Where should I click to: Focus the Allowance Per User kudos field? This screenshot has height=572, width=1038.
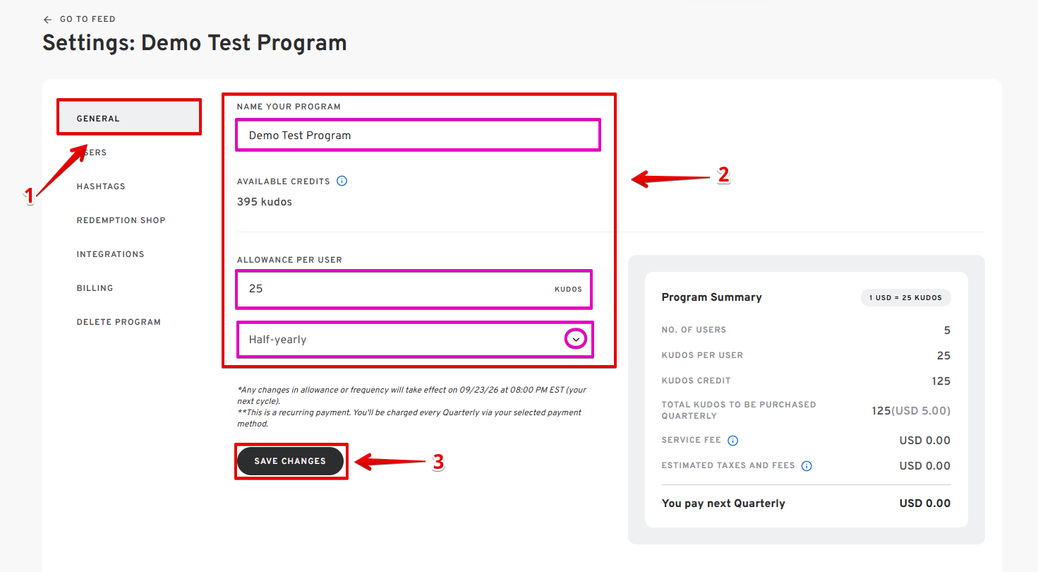coord(414,289)
